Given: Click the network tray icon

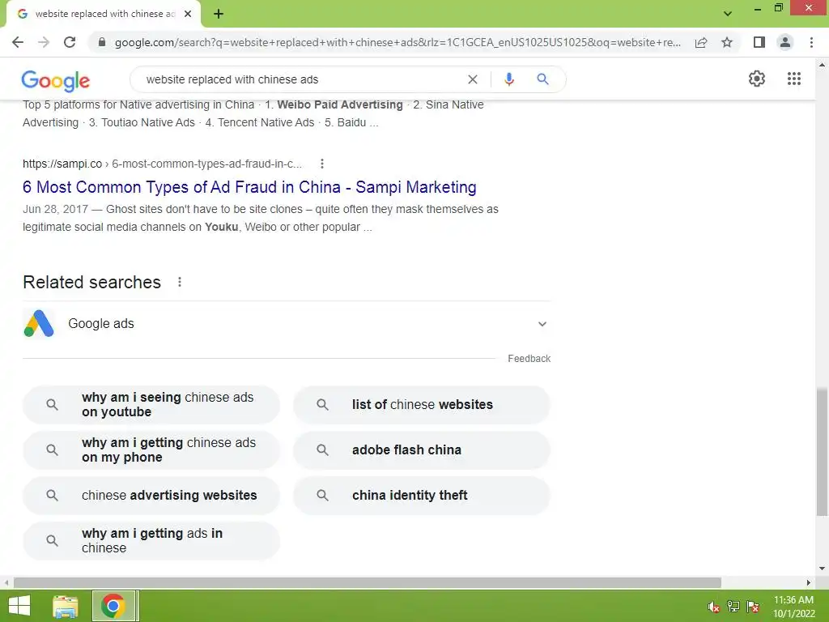Looking at the screenshot, I should tap(733, 607).
